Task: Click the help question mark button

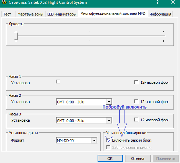Action: [158, 2]
